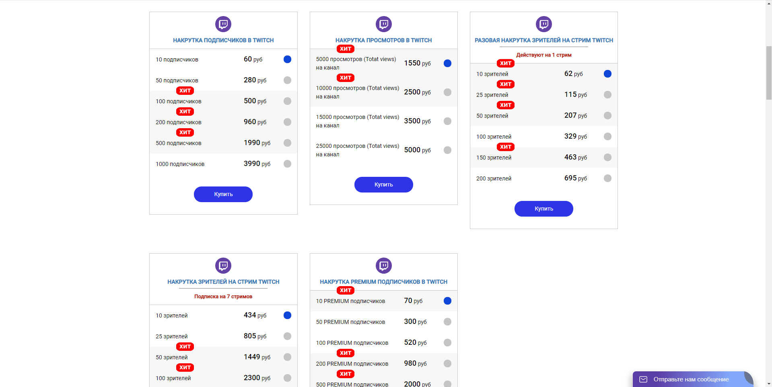
Task: Select the 200 PREMIUM подписчиков radio, 980 руб
Action: pyautogui.click(x=447, y=364)
